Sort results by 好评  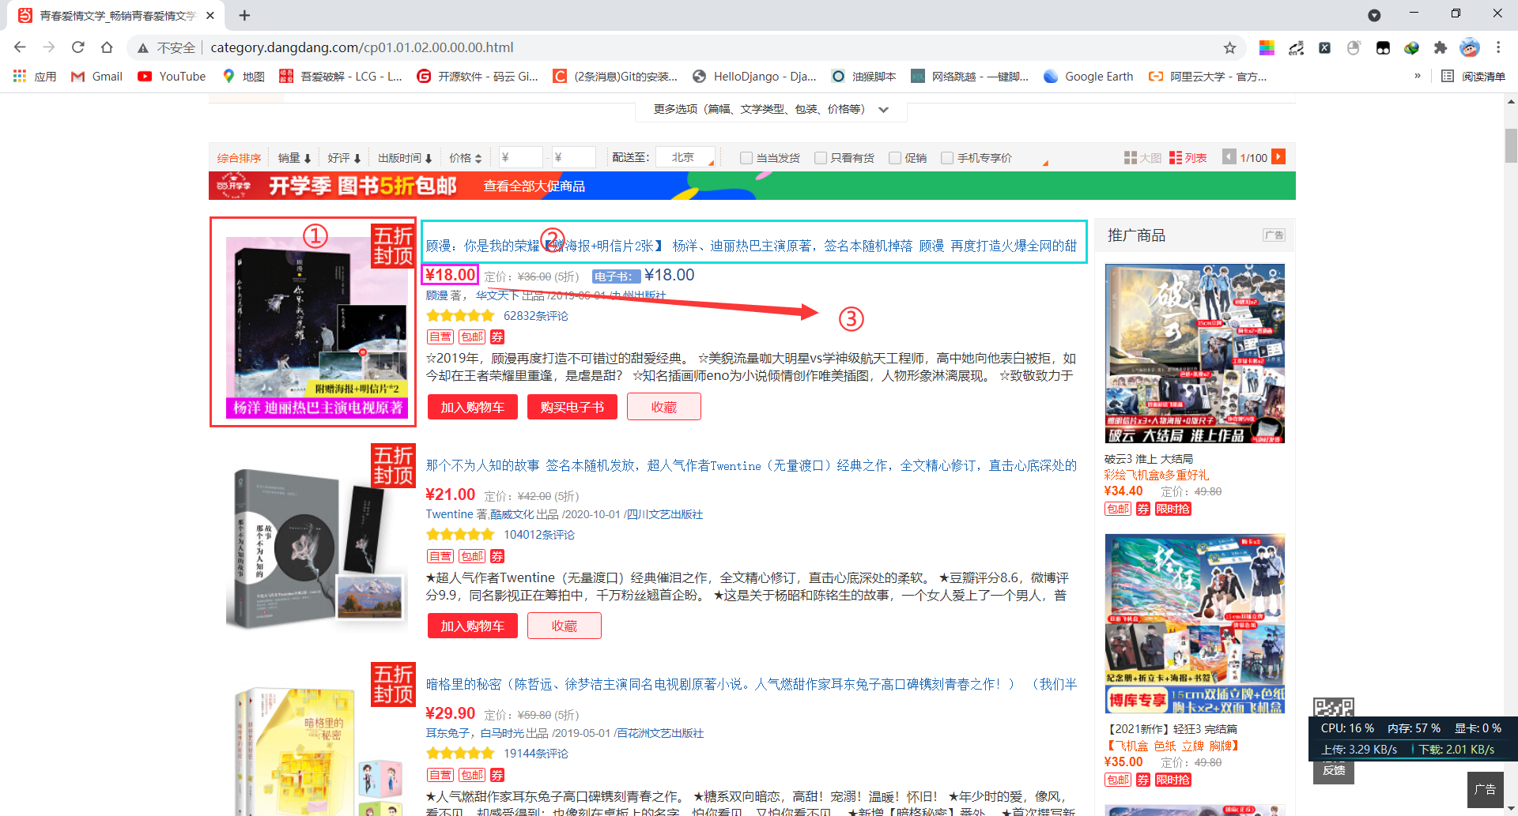[x=344, y=158]
